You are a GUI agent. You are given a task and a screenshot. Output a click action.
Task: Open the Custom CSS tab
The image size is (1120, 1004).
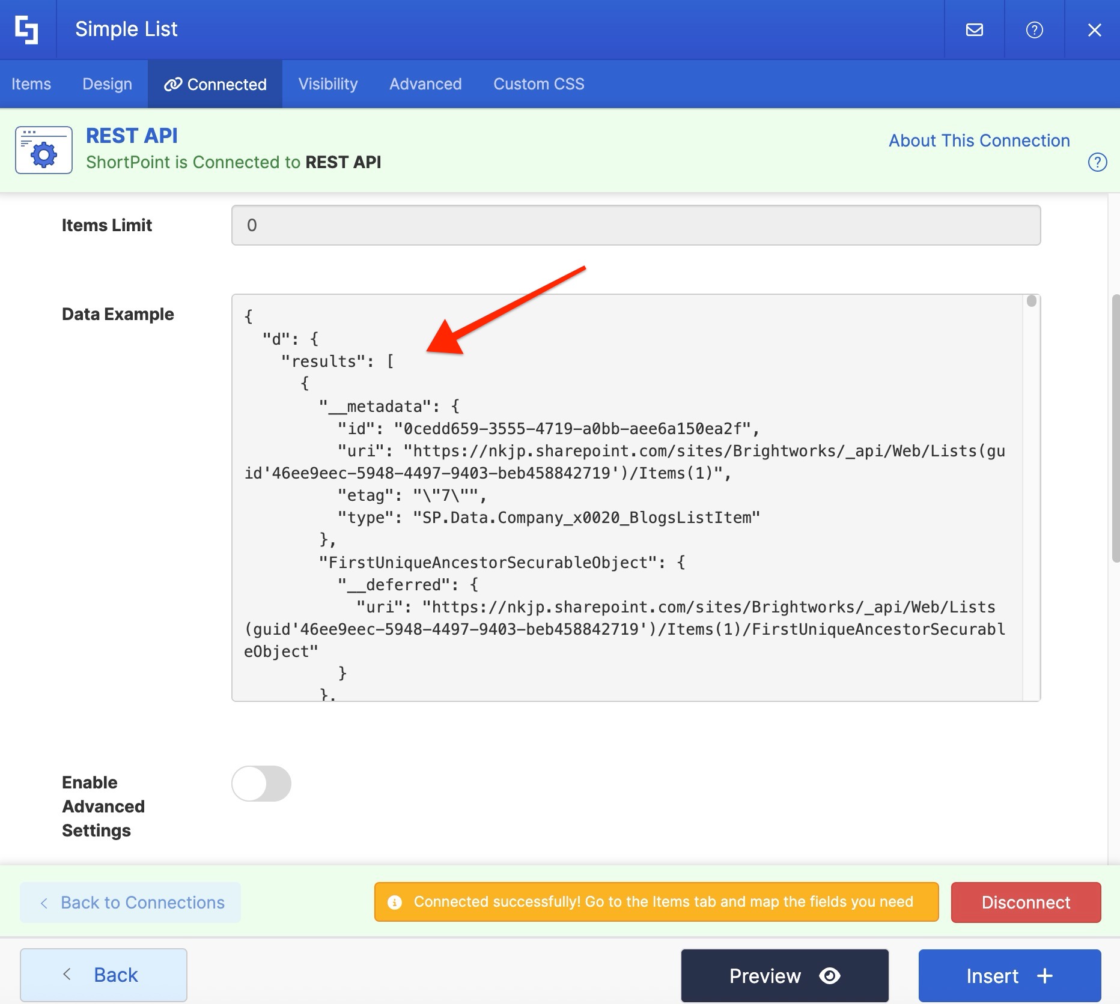coord(539,84)
